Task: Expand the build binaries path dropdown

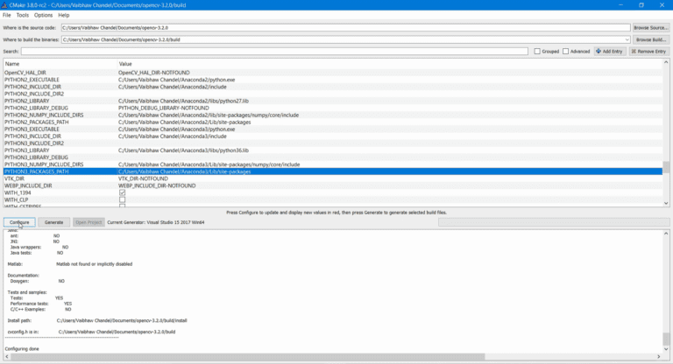Action: coord(627,39)
